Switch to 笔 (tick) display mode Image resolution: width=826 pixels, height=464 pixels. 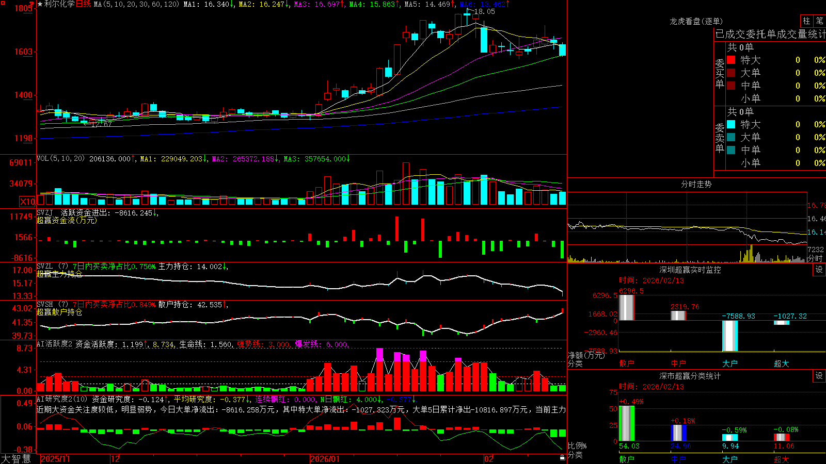[x=820, y=21]
